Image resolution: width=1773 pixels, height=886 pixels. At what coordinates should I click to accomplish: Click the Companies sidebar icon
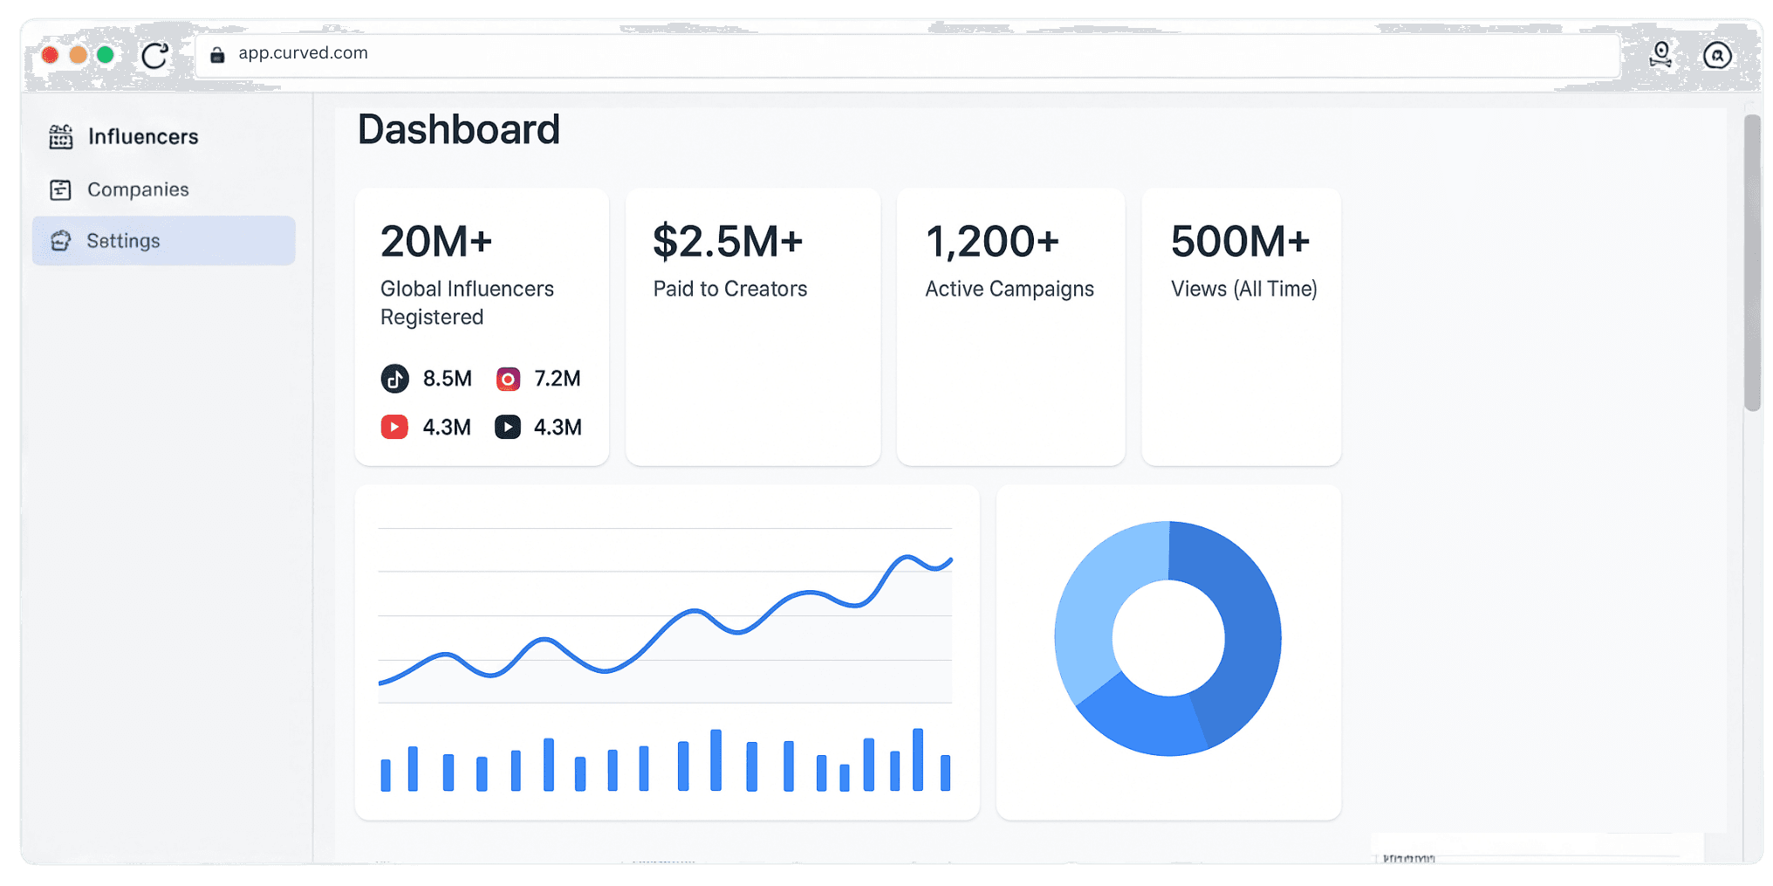pos(61,189)
